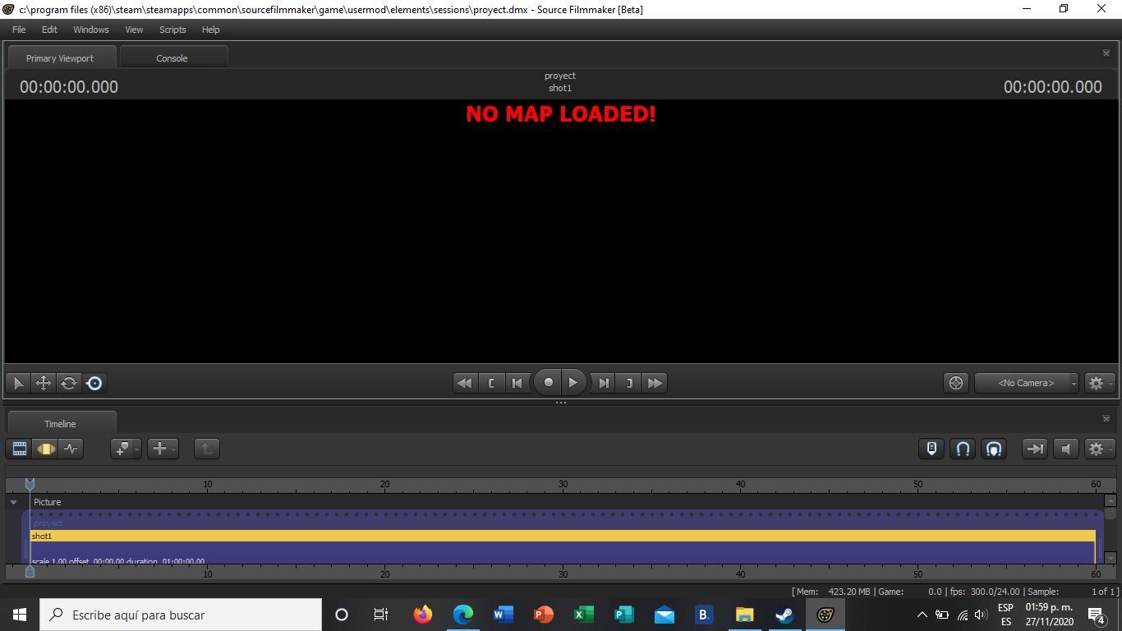1122x631 pixels.
Task: Start recording with the round record button
Action: (x=548, y=382)
